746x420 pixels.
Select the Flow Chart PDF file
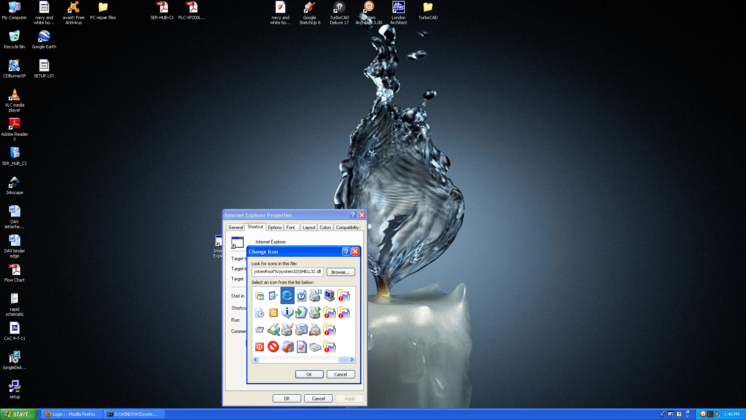click(x=14, y=273)
